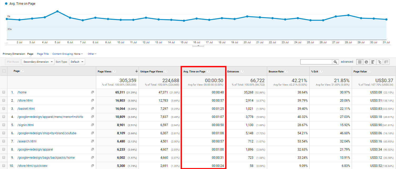Image resolution: width=396 pixels, height=169 pixels.
Task: Open backpacks/home external link icon
Action: coord(92,158)
